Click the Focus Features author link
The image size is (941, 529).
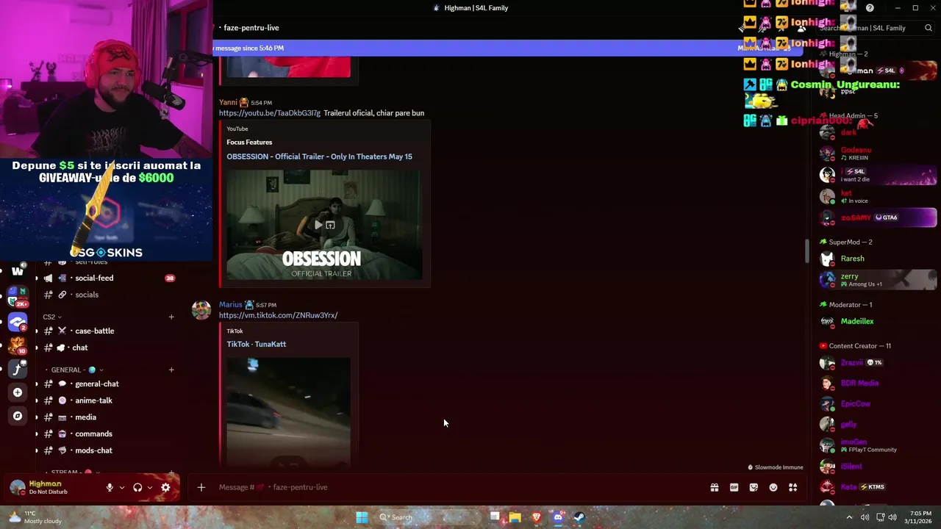(x=249, y=143)
